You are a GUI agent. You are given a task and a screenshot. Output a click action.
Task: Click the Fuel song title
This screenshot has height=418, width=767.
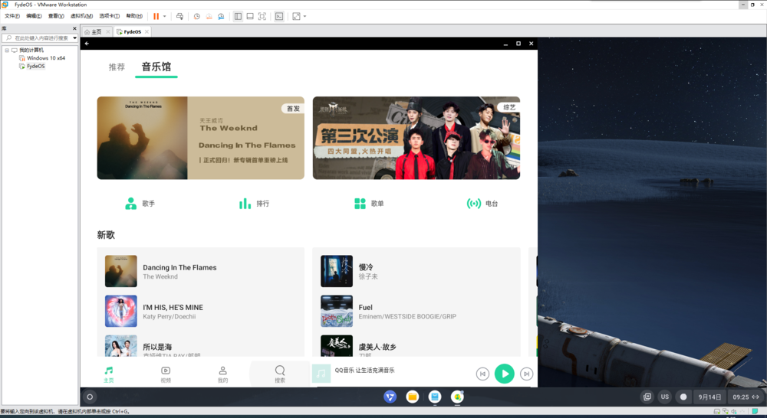[x=365, y=307]
